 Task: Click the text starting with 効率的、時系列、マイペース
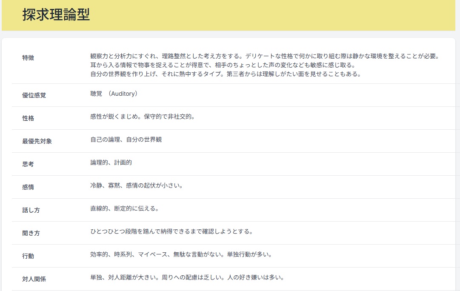point(181,254)
